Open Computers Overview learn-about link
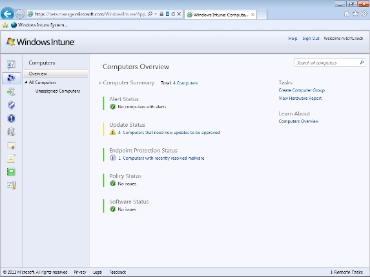This screenshot has height=277, width=370. [x=298, y=122]
